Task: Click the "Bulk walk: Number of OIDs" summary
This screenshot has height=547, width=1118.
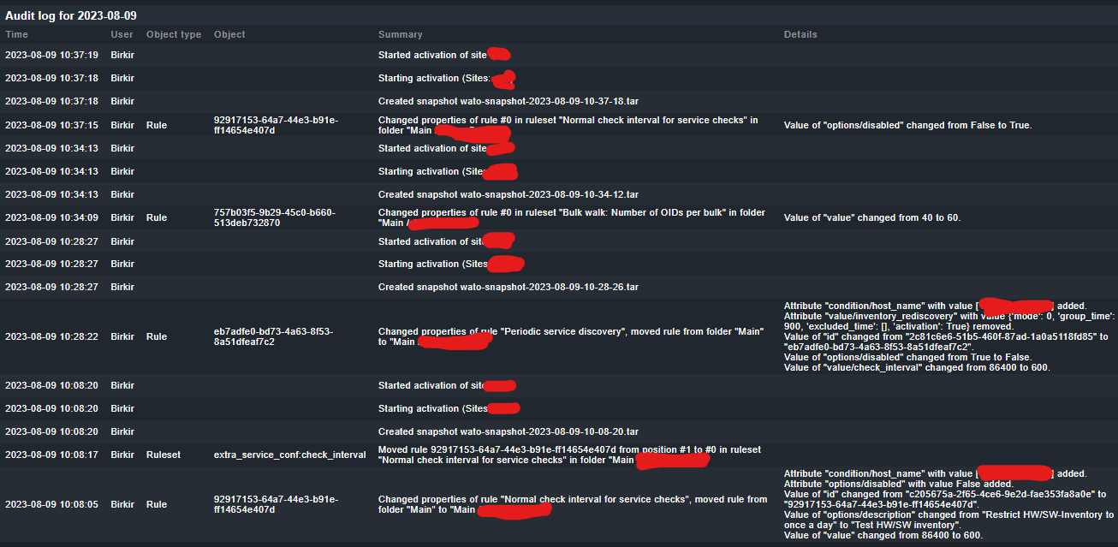Action: click(572, 212)
